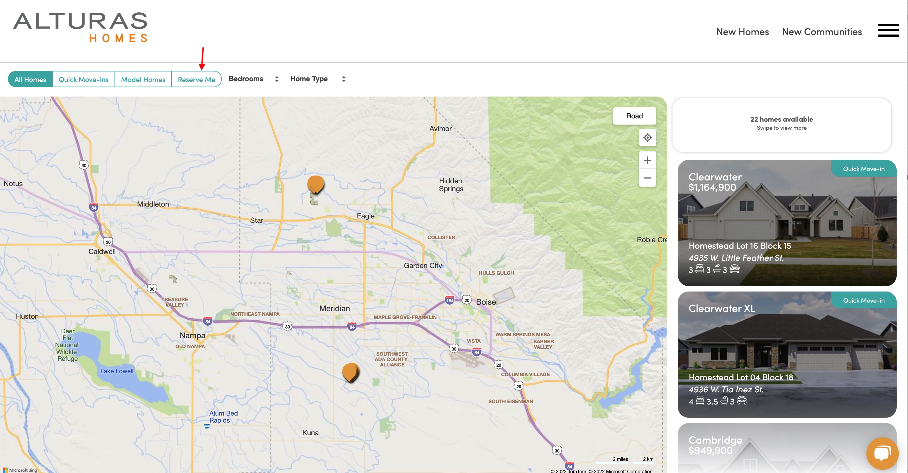Image resolution: width=908 pixels, height=473 pixels.
Task: Click the Caldwell label on the map
Action: pos(102,252)
